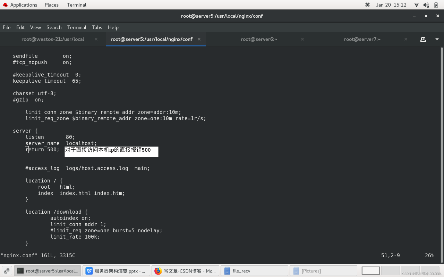Screen dimensions: 444x277
Task: Click the '#keepalive_timeout 0;' line
Action: 47,75
